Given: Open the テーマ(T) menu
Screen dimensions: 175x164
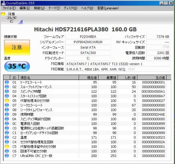Looking at the screenshot, I should (54, 8).
